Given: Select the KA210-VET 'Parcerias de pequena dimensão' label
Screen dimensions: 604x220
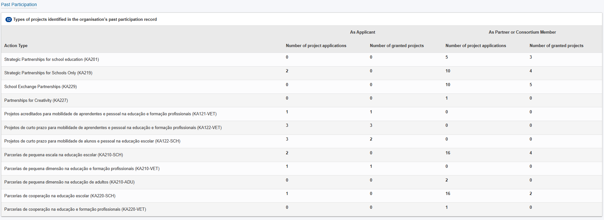Looking at the screenshot, I should (x=82, y=169).
